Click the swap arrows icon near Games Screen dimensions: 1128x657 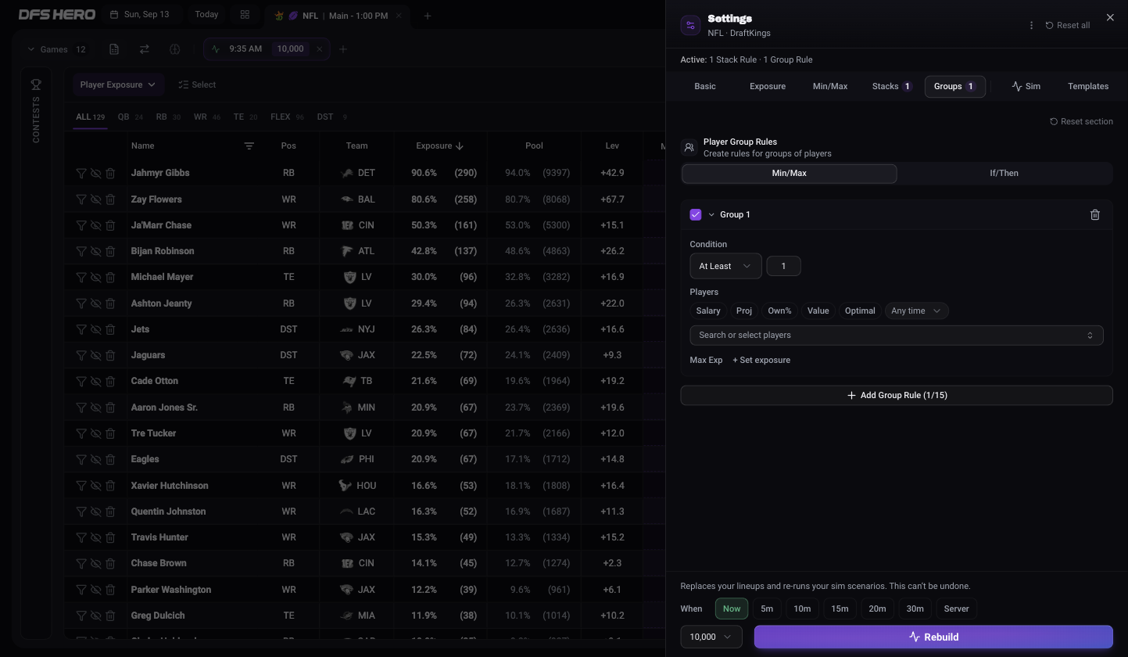point(144,49)
